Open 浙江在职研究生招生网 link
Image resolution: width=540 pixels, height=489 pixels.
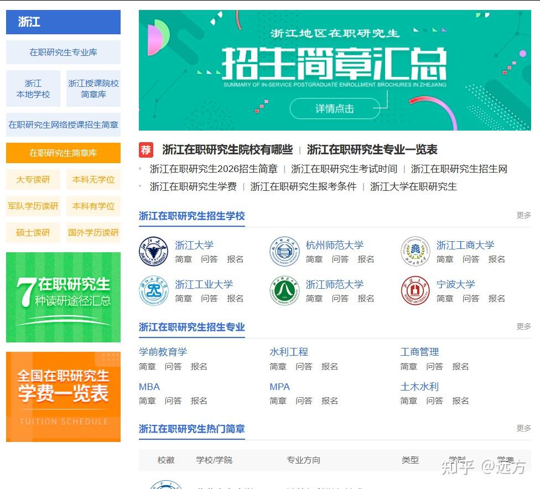pos(459,169)
